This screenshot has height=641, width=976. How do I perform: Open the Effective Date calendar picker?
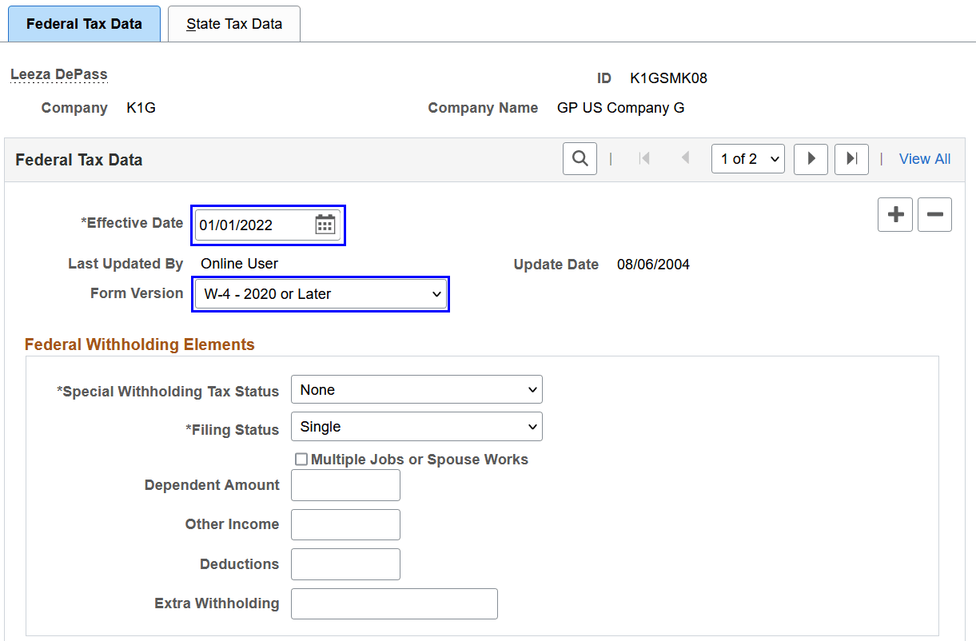coord(325,225)
